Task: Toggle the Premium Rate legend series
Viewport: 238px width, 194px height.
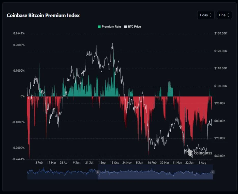Action: click(x=109, y=27)
